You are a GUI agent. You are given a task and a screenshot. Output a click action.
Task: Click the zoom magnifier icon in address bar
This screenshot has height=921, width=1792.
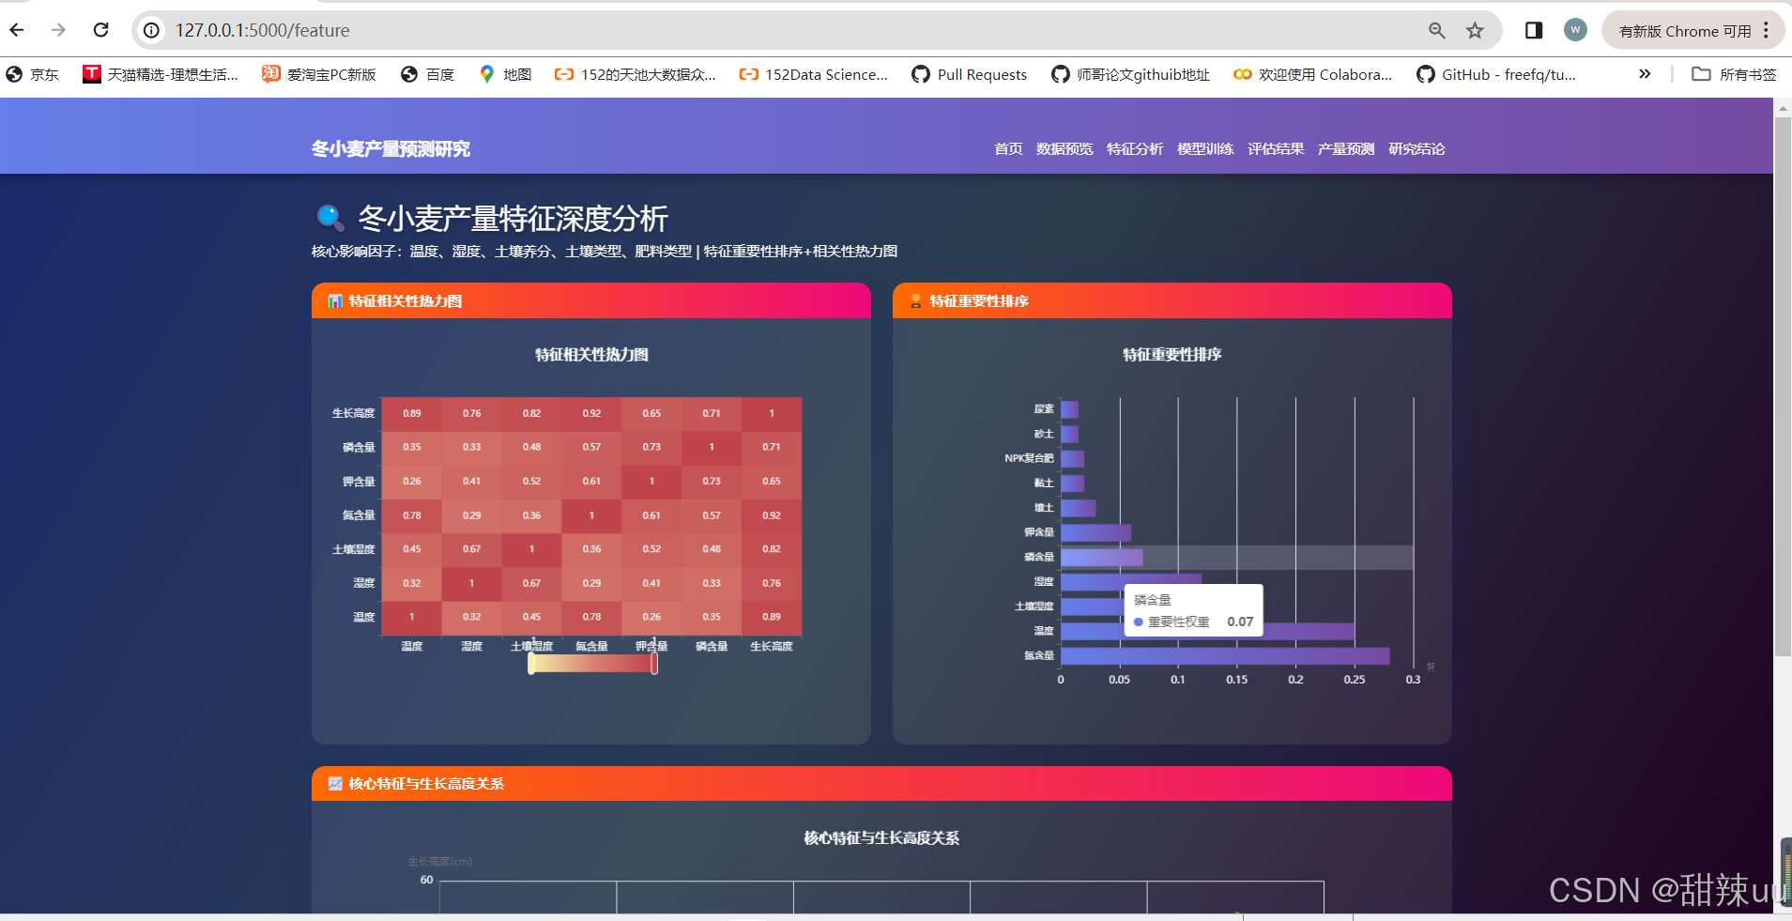(x=1436, y=30)
